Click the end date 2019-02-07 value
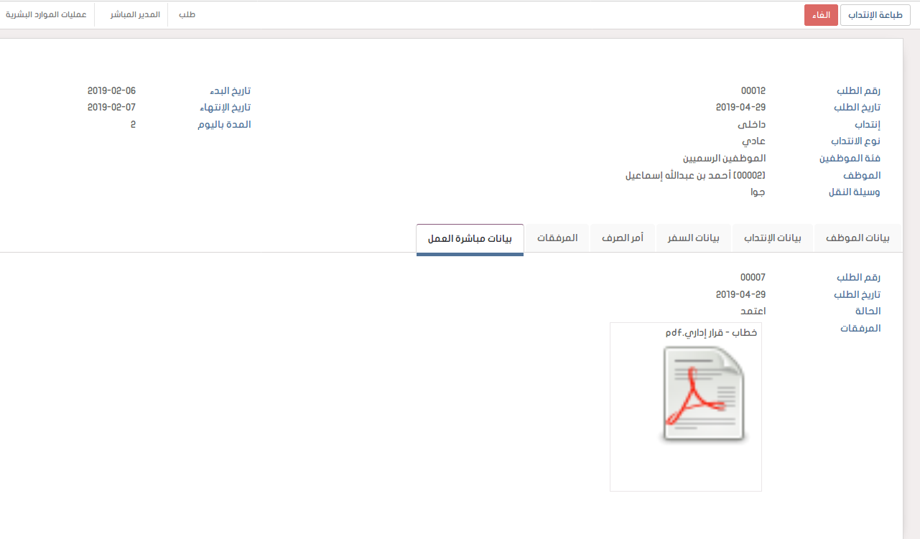 point(111,107)
